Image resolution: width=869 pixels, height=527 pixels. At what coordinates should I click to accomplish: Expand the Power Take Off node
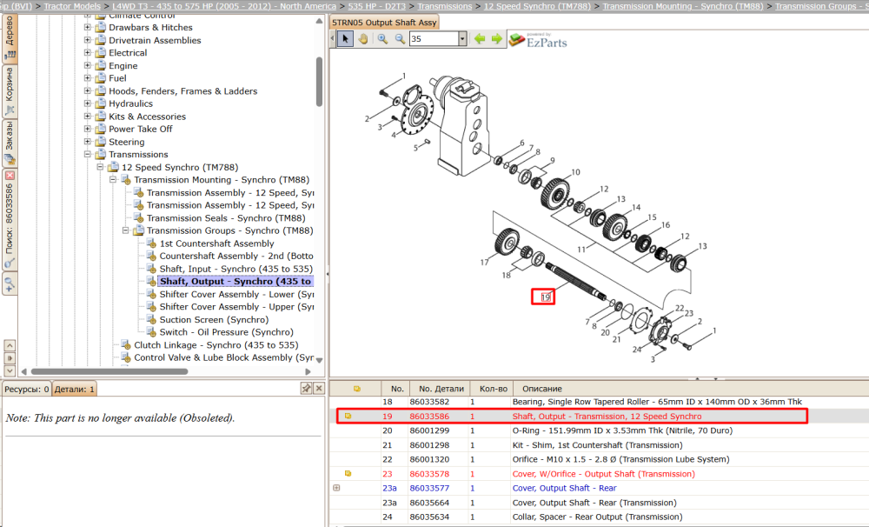(x=88, y=129)
